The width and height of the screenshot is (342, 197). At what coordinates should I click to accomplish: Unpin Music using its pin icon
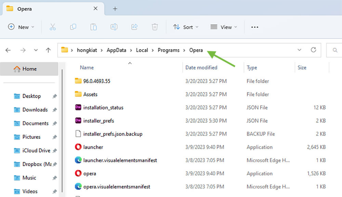tap(54, 178)
